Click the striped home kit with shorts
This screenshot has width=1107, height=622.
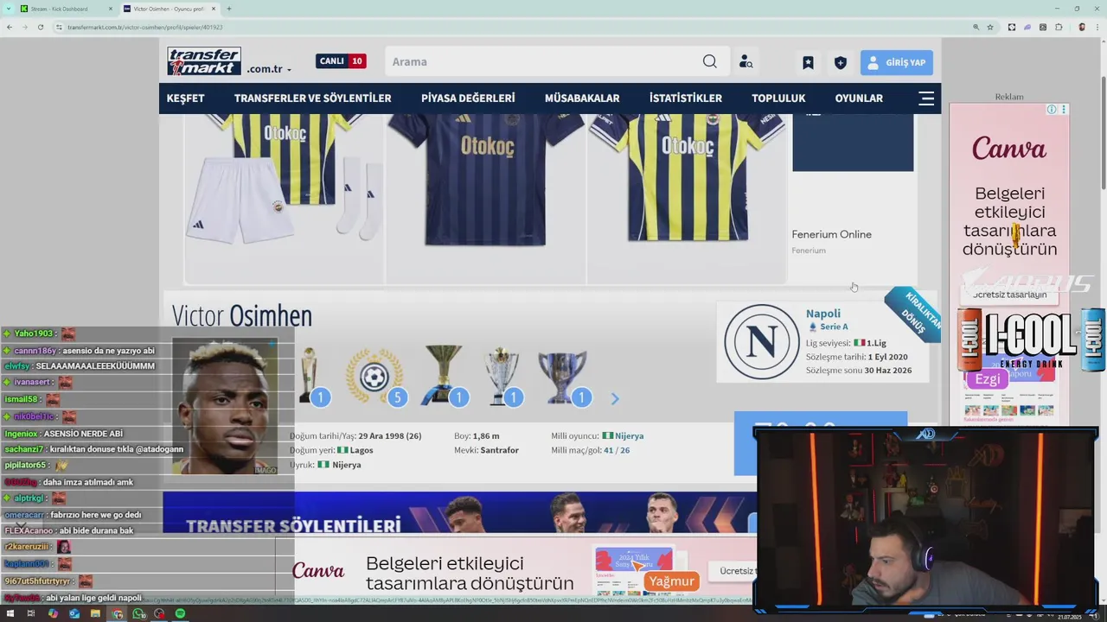pos(284,180)
